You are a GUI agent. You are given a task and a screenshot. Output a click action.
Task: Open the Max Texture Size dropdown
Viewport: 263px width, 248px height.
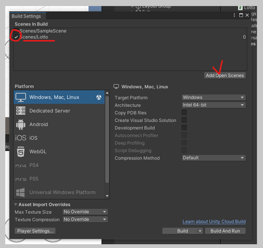(85, 212)
